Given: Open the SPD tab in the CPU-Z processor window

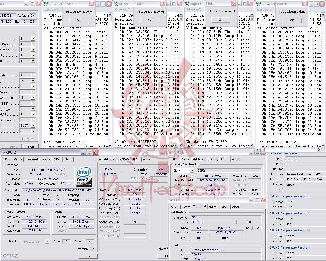Looking at the screenshot, I should (x=56, y=159).
